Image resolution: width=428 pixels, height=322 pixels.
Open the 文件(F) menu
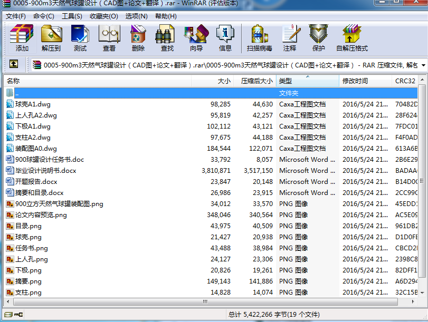tap(15, 16)
